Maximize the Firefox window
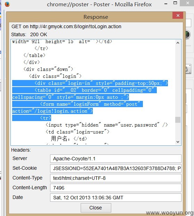Viewport: 194px width, 216px height. point(175,3)
